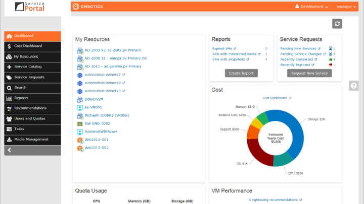Click the Service Requests tag icon
364x204 pixels.
point(9,78)
